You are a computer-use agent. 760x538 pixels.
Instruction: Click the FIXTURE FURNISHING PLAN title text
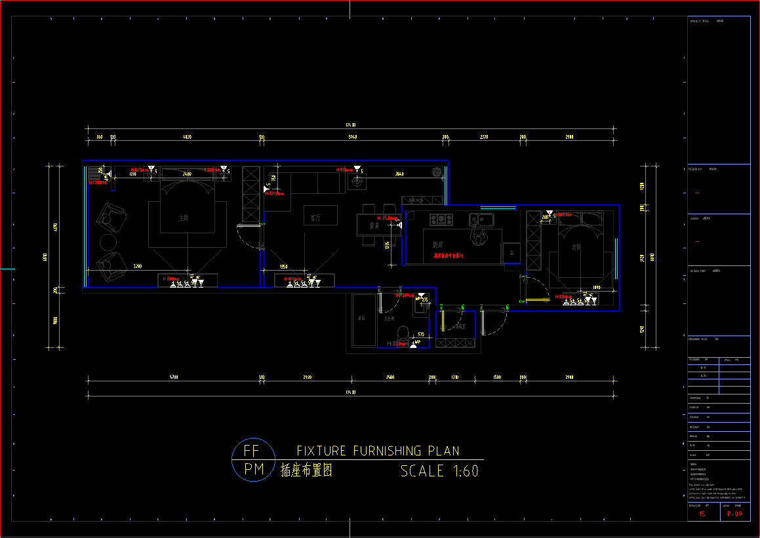(378, 451)
